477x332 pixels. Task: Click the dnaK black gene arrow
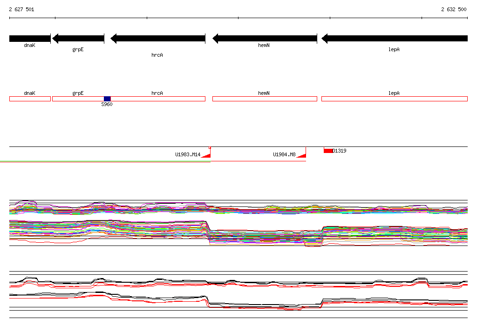(30, 39)
